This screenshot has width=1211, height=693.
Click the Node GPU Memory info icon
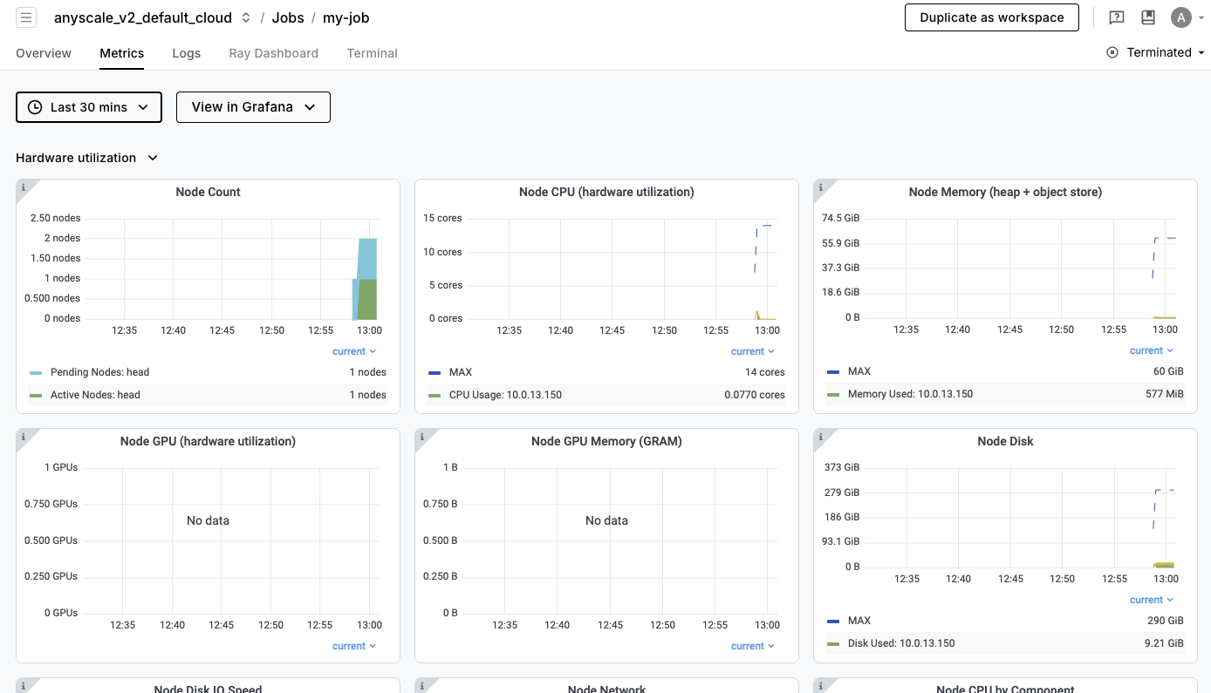tap(422, 436)
